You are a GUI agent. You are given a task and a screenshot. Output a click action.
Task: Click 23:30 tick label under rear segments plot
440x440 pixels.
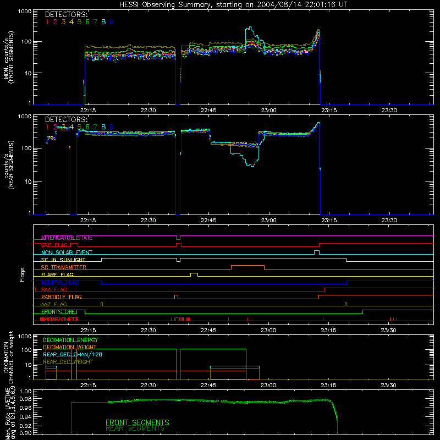(x=389, y=221)
